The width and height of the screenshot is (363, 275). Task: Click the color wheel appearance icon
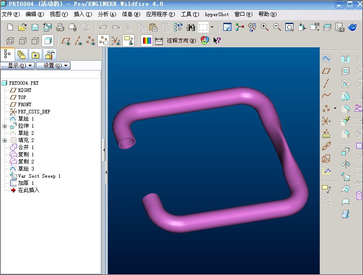(205, 40)
